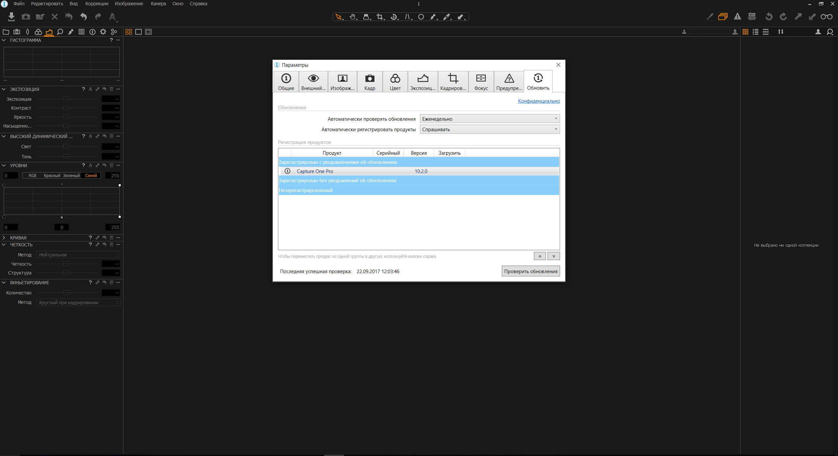This screenshot has width=838, height=456.
Task: Click browser sort arrows icon
Action: [x=781, y=32]
